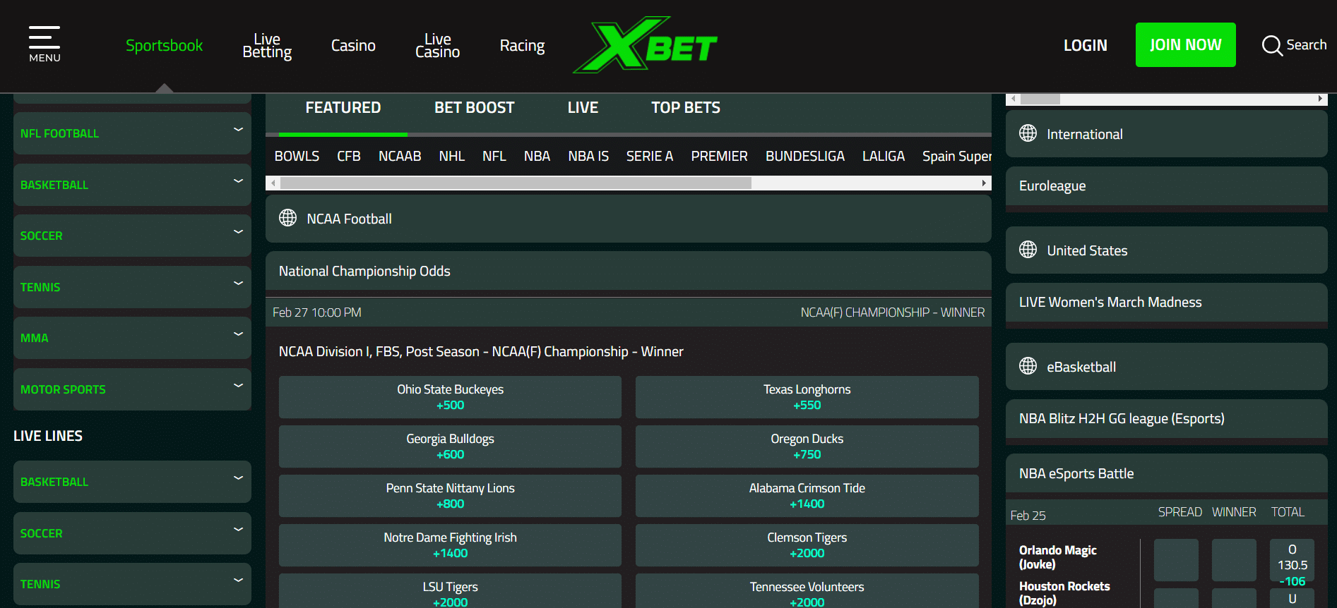Screen dimensions: 1337x608
Task: Bet on Alabama Crimson Tide +1400
Action: [x=807, y=495]
